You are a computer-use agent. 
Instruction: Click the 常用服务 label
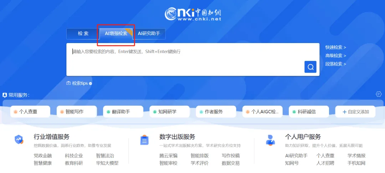pos(19,95)
